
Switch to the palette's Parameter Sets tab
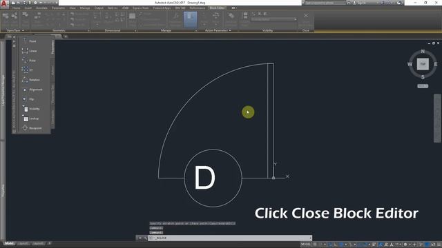tap(52, 94)
